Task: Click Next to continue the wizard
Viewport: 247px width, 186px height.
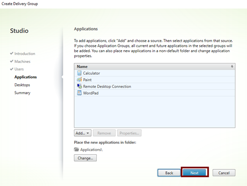Action: [195, 173]
